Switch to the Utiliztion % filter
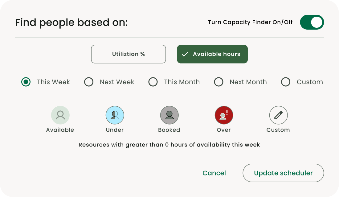Viewport: 339px width, 197px height. click(128, 54)
